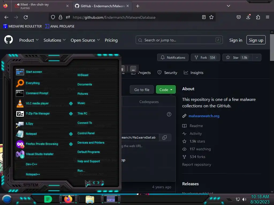
Task: Click the Notifications button
Action: click(173, 58)
